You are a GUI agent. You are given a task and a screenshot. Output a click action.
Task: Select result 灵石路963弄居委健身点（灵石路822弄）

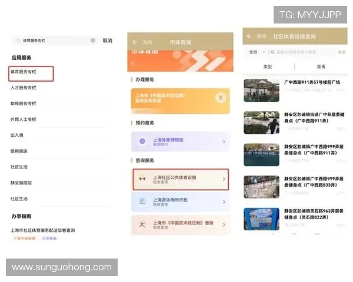point(314,214)
